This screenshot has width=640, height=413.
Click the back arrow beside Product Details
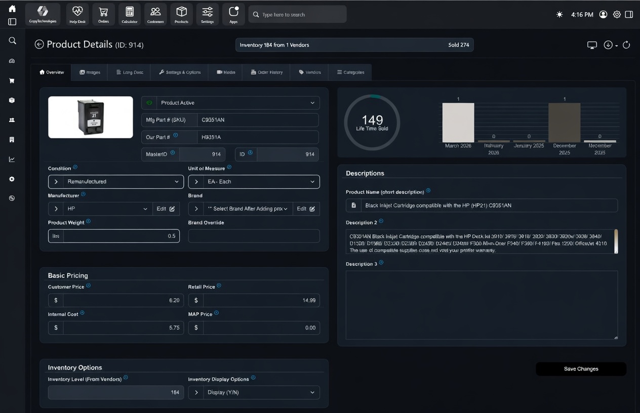(39, 45)
